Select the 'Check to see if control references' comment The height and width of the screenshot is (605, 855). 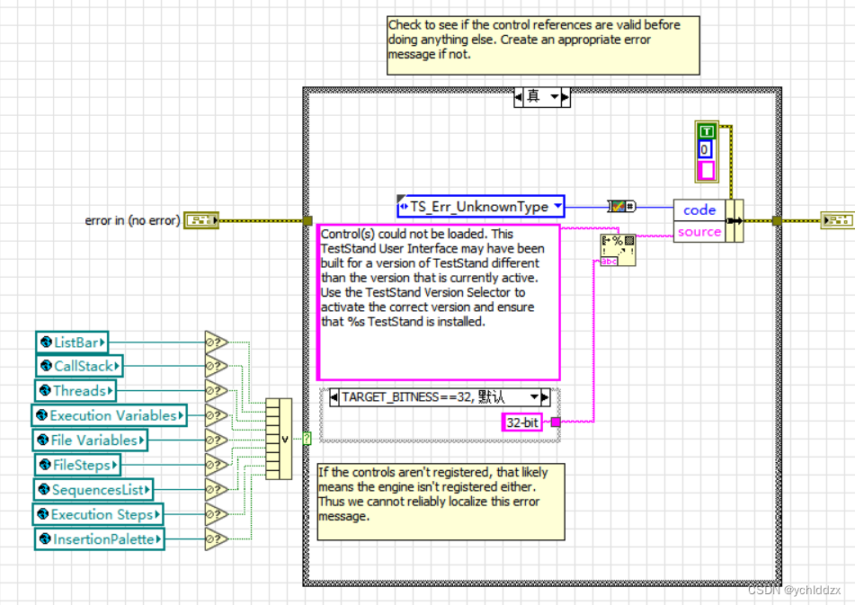543,45
